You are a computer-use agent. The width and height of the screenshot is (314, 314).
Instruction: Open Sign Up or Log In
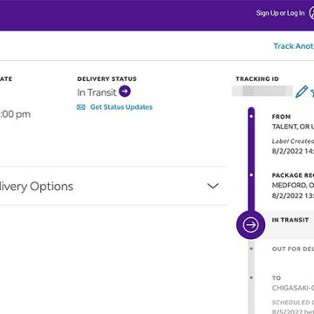coord(280,13)
